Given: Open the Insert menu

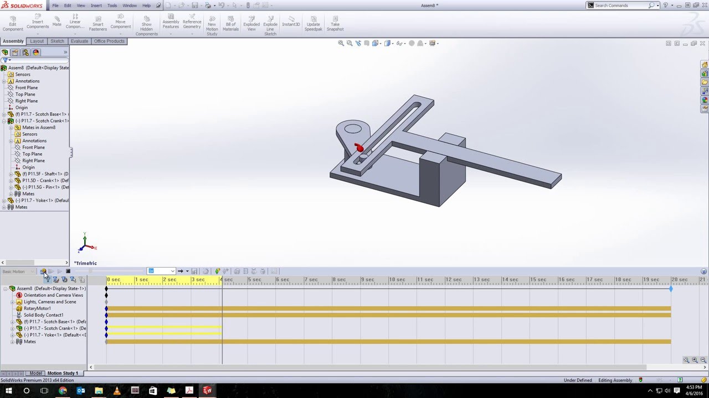Looking at the screenshot, I should point(96,6).
